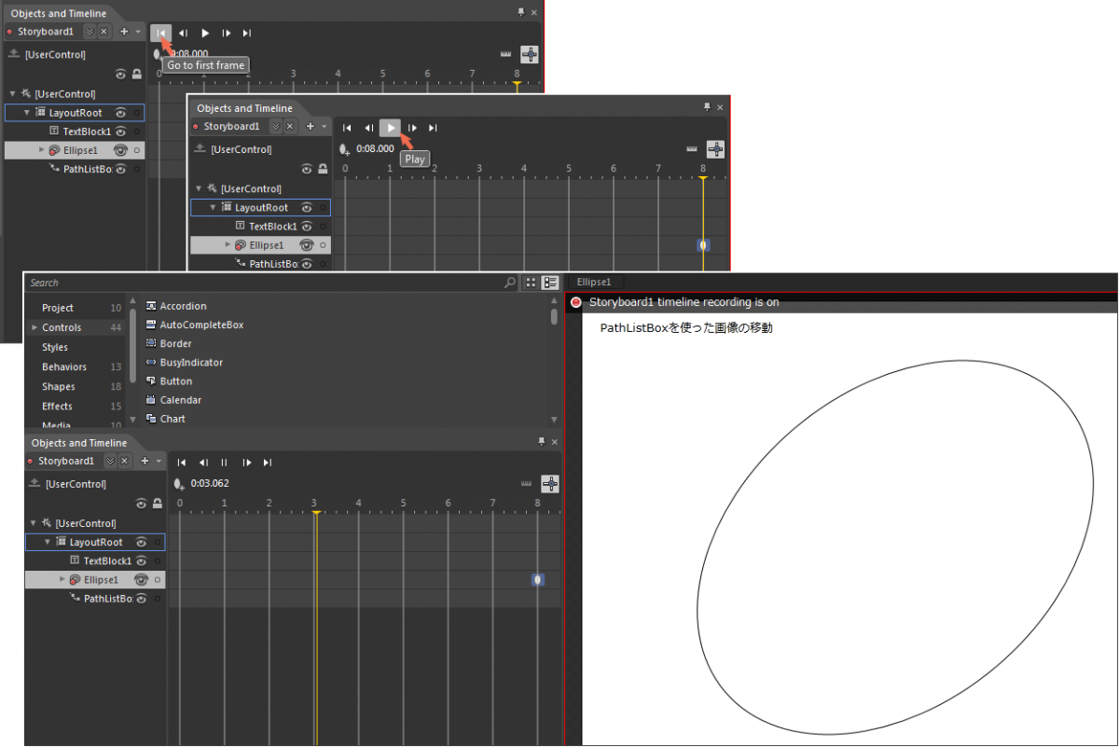1119x747 pixels.
Task: Go to next frame in 0:03.062 timeline panel
Action: [x=247, y=463]
